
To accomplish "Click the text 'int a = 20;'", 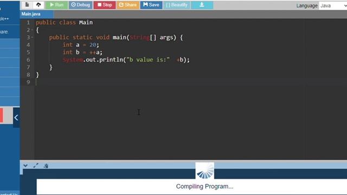I will (x=81, y=45).
